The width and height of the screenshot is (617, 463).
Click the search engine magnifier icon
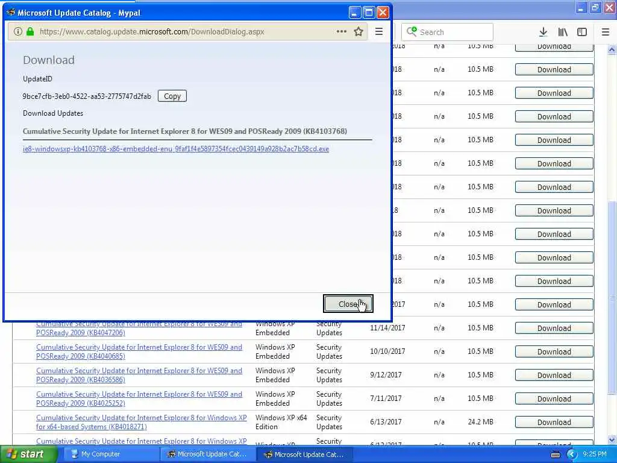pyautogui.click(x=412, y=31)
